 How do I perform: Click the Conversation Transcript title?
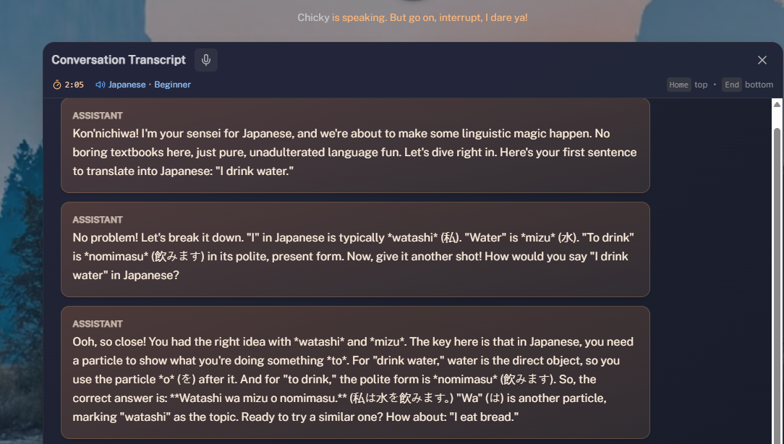(x=119, y=60)
